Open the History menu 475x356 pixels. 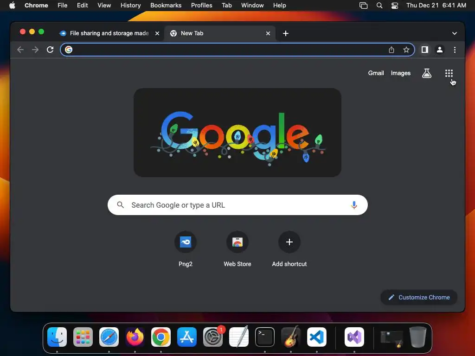pyautogui.click(x=130, y=6)
